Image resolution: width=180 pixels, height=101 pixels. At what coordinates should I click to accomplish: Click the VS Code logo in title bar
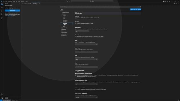pyautogui.click(x=1, y=1)
